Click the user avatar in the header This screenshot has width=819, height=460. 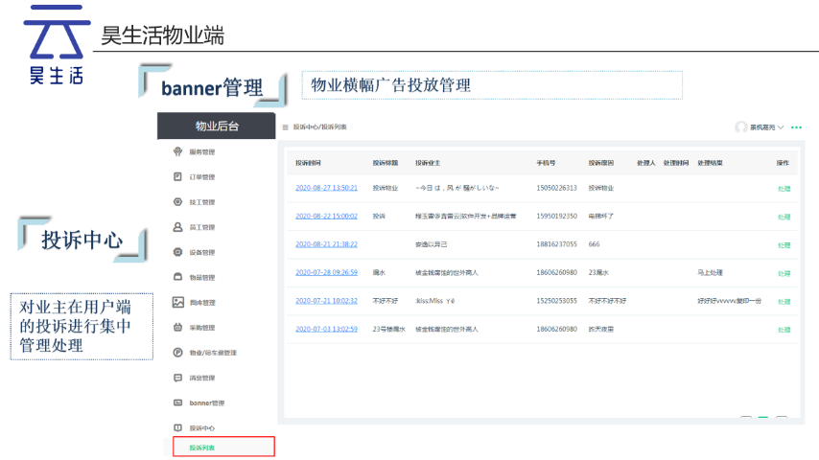click(x=740, y=127)
